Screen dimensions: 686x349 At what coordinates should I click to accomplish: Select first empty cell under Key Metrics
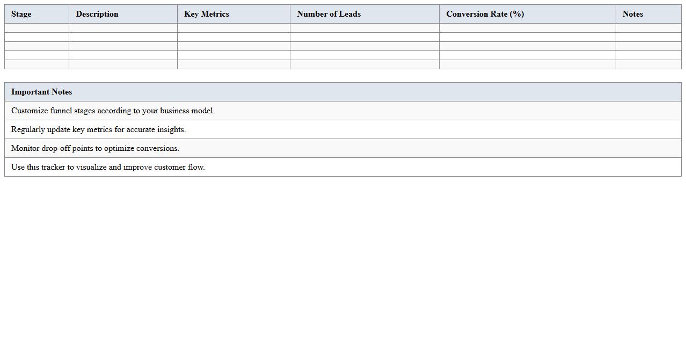[233, 28]
